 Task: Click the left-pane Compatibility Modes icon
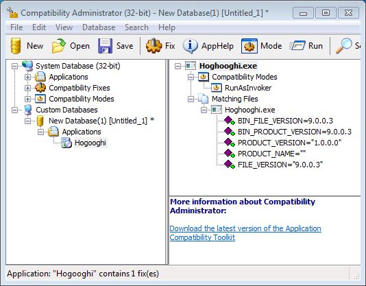[x=40, y=99]
